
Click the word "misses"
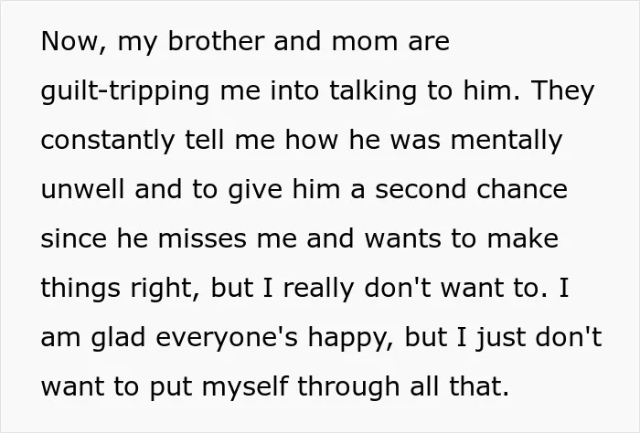202,238
